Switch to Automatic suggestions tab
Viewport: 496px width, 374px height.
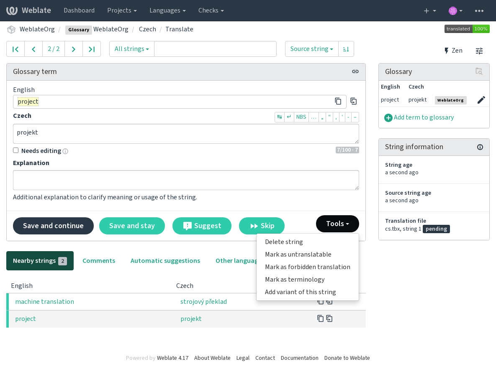165,261
